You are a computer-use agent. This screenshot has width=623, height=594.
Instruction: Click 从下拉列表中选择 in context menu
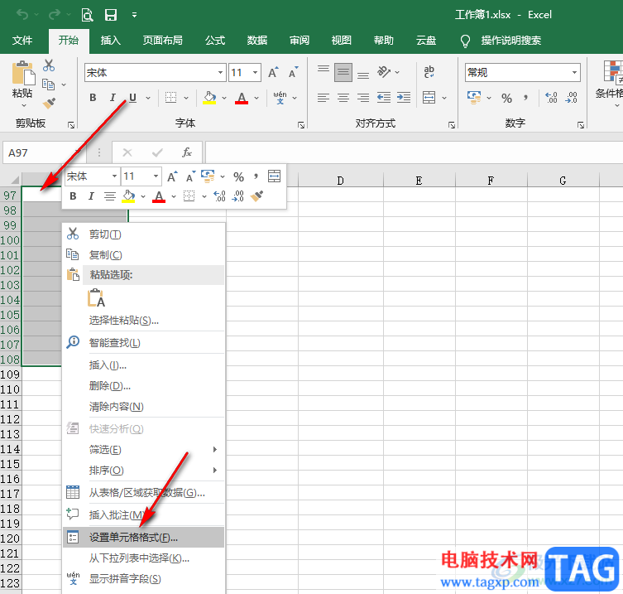pyautogui.click(x=144, y=558)
